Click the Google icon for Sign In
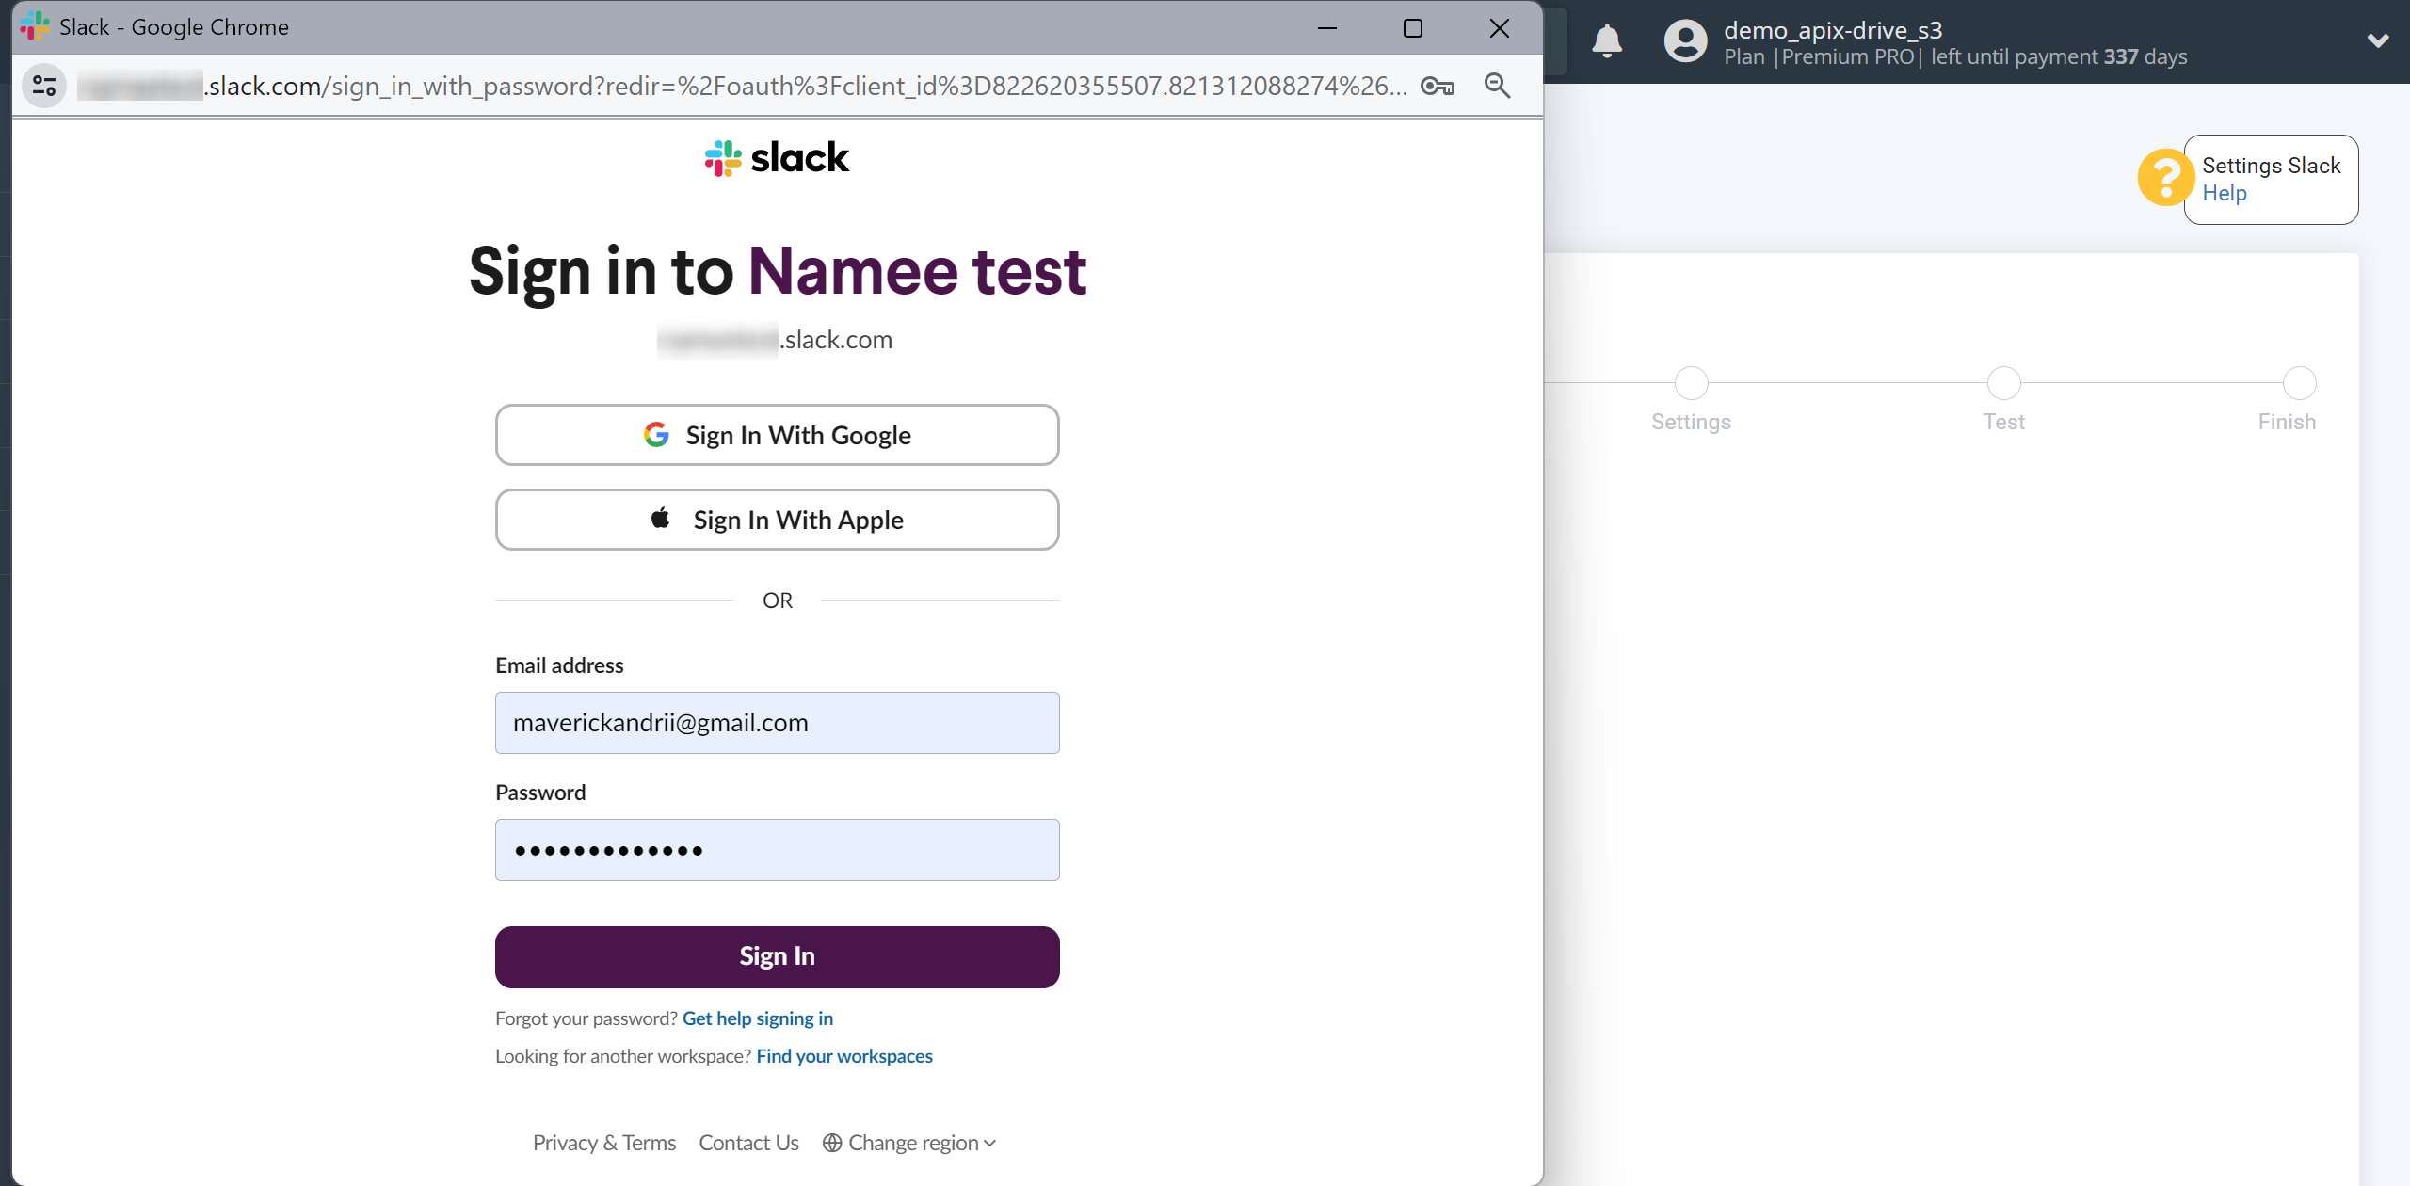This screenshot has height=1186, width=2410. [x=658, y=433]
